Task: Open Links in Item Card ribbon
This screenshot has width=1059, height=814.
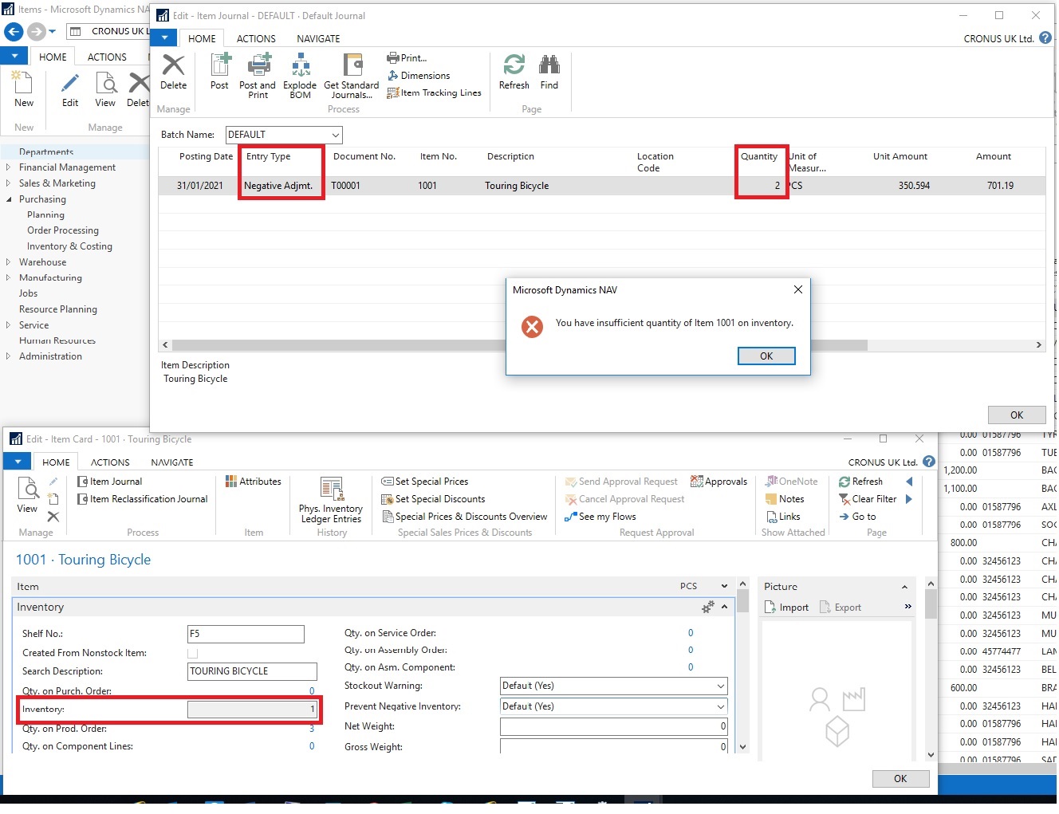Action: (783, 517)
